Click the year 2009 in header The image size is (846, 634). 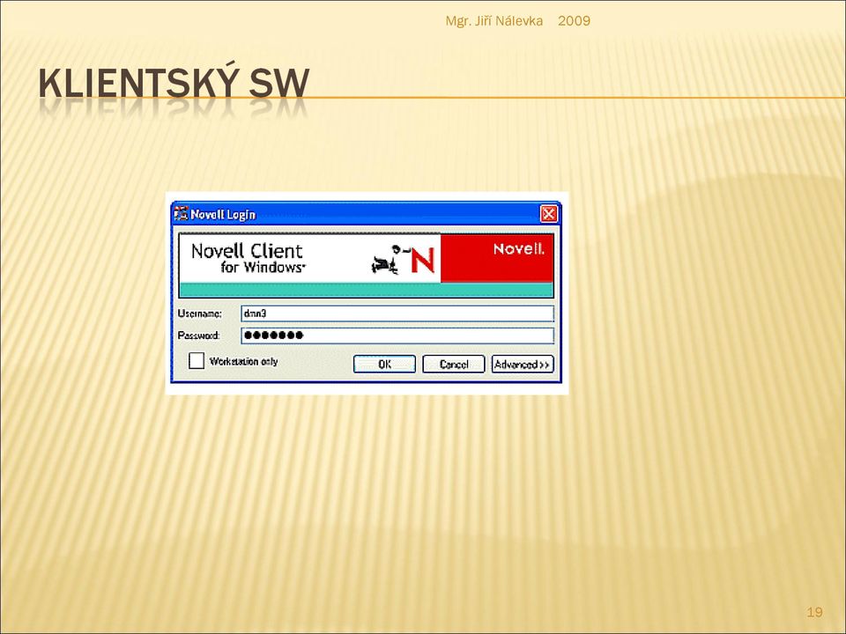click(x=574, y=21)
